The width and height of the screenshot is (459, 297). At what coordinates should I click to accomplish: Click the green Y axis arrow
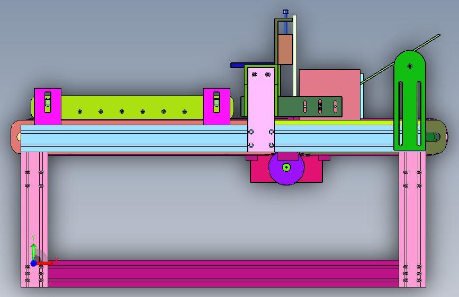(34, 252)
